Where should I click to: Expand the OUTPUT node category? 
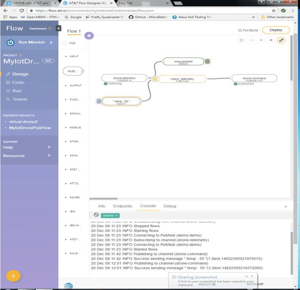point(74,85)
